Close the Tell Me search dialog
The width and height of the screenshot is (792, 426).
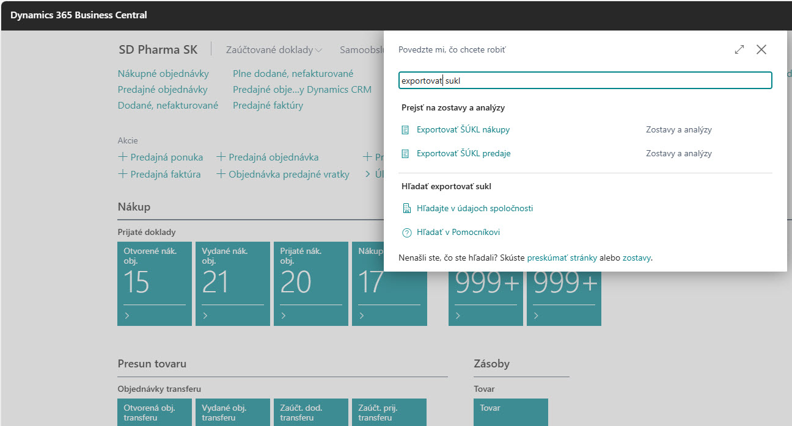[761, 50]
